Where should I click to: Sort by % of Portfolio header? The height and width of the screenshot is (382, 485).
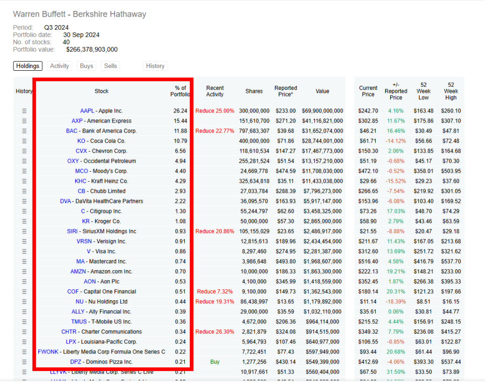tap(180, 91)
